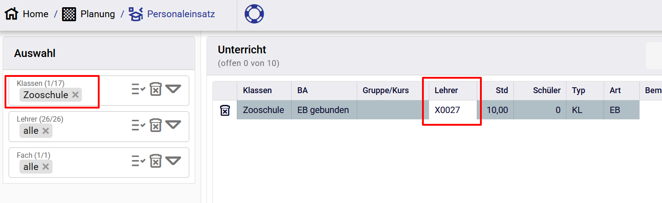Image resolution: width=662 pixels, height=203 pixels.
Task: Delete the Zooschule lesson row
Action: click(x=225, y=110)
